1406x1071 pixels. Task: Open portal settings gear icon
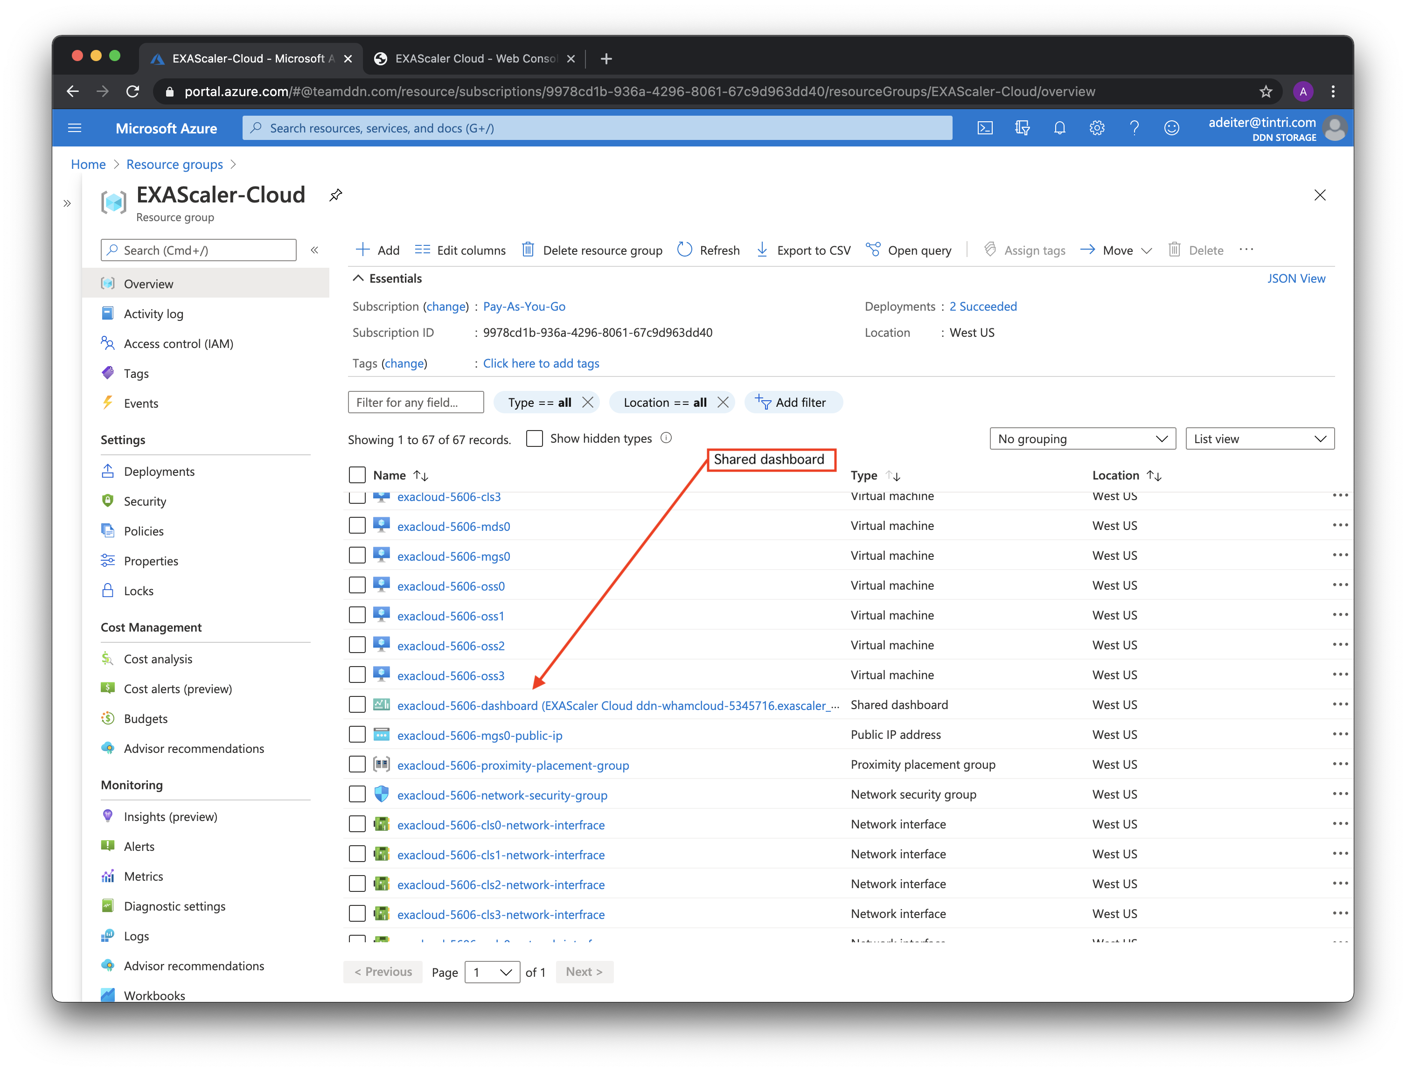(1096, 128)
